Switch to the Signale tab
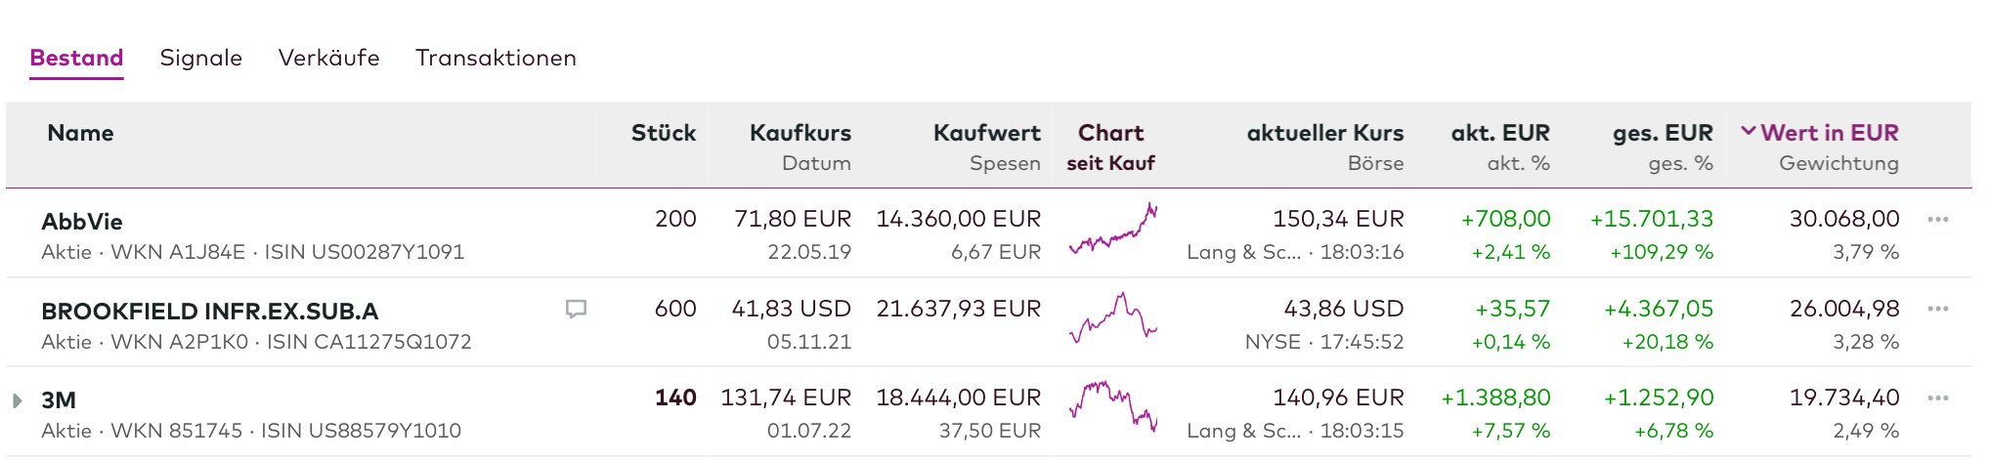Image resolution: width=1990 pixels, height=460 pixels. coord(200,58)
